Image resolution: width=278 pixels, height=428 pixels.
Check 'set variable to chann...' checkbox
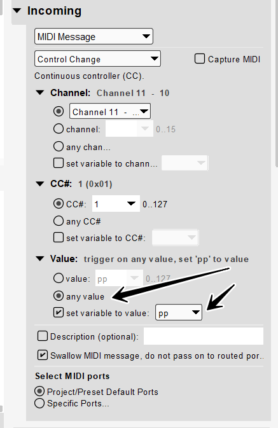(59, 163)
